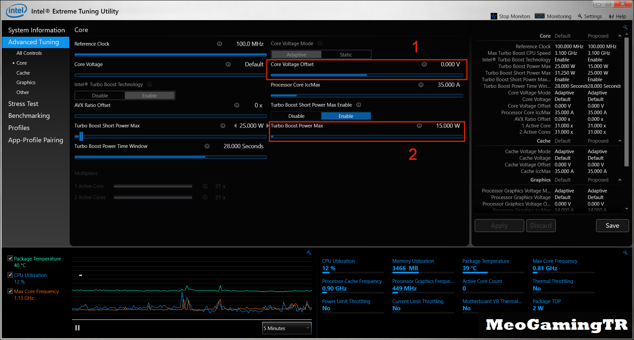
Task: Click info icon for 2 Active Cores multiplier
Action: click(205, 197)
